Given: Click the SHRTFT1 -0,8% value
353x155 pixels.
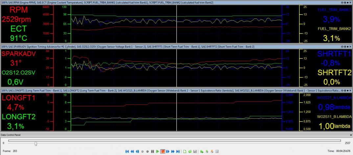Looking at the screenshot, I should 330,63.
